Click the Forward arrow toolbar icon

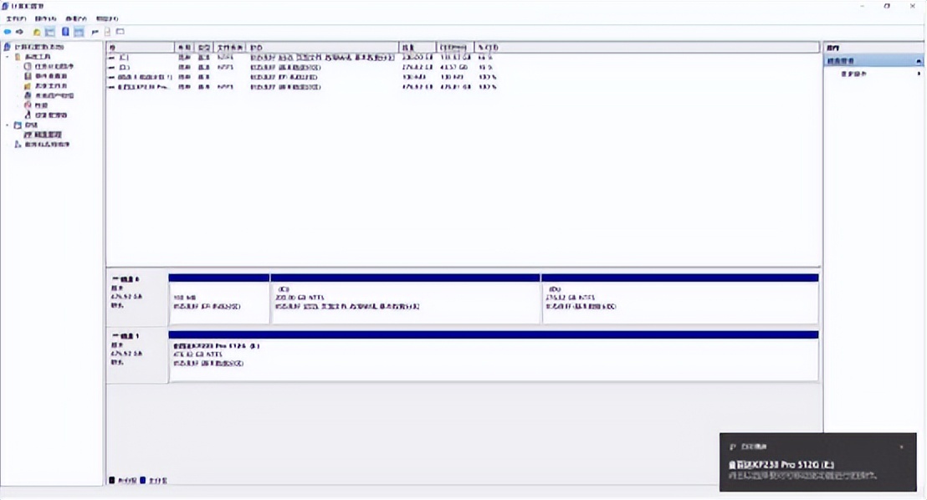coord(20,32)
